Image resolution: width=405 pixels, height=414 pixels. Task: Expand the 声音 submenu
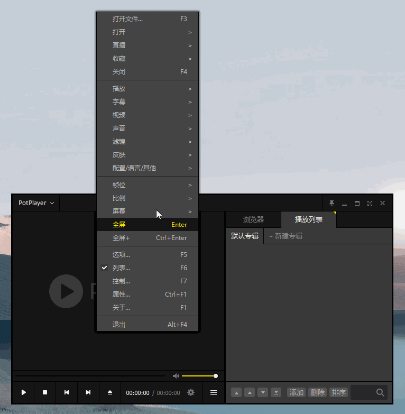pos(148,128)
